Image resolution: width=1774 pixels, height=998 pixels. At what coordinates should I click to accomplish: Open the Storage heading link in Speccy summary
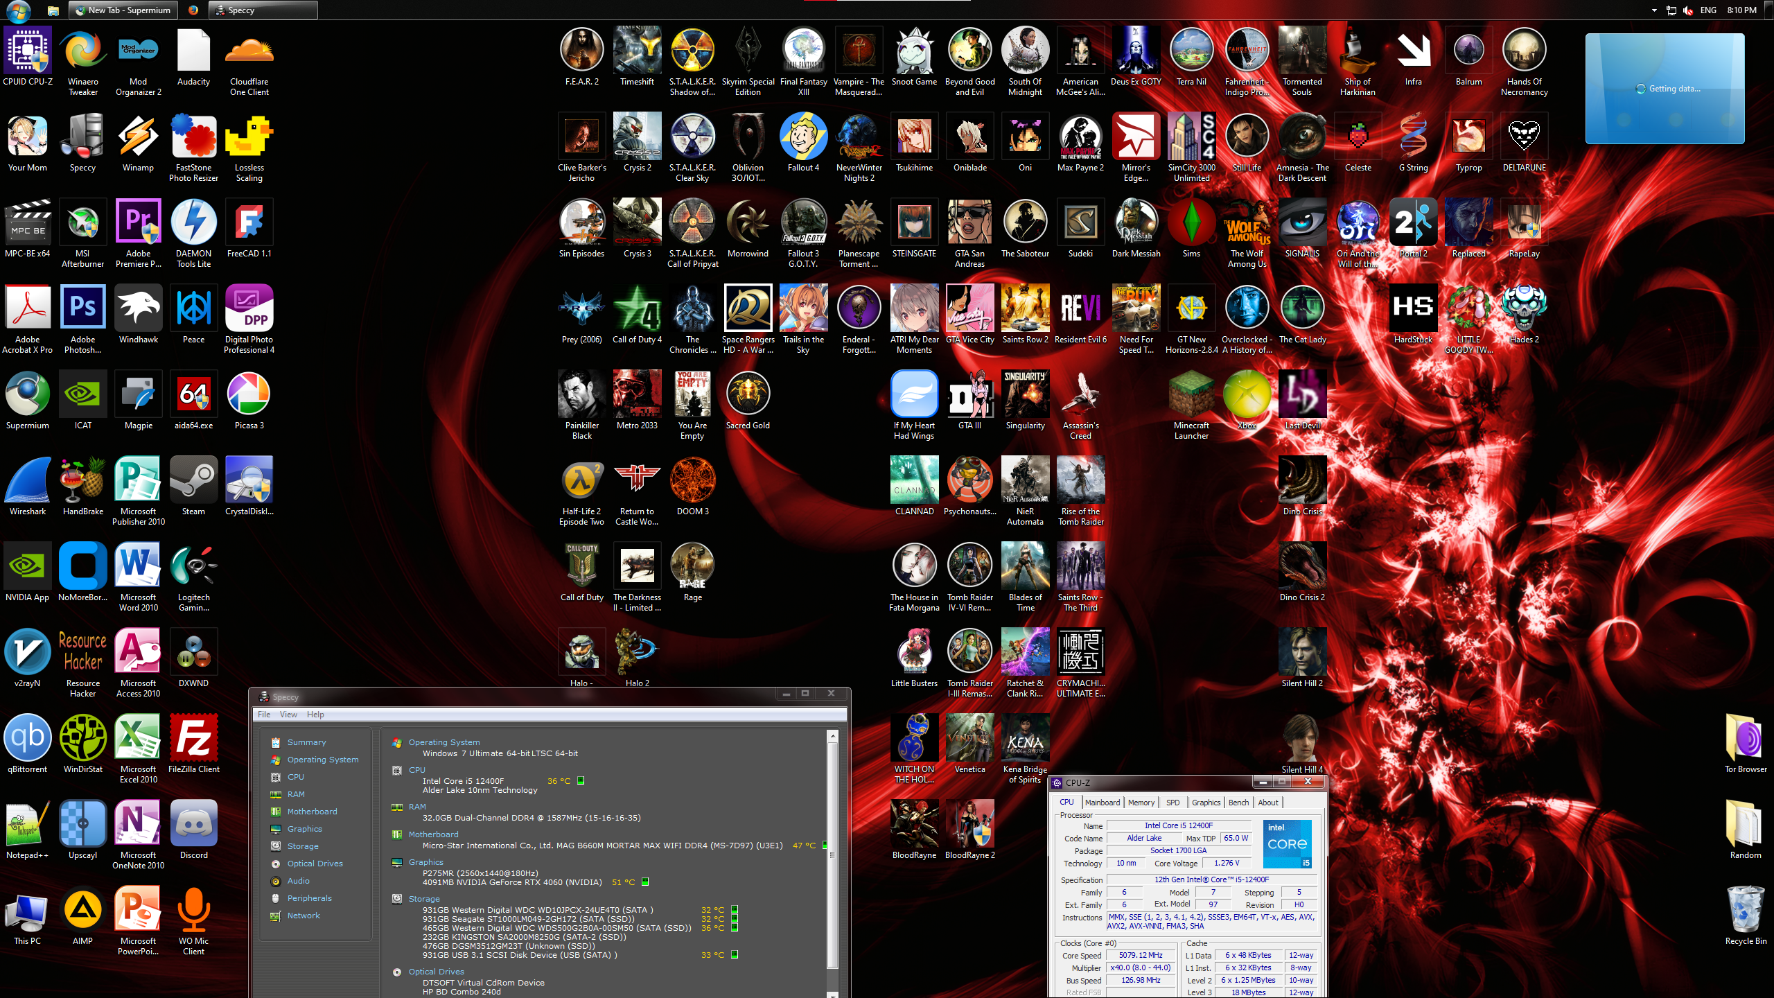[424, 899]
